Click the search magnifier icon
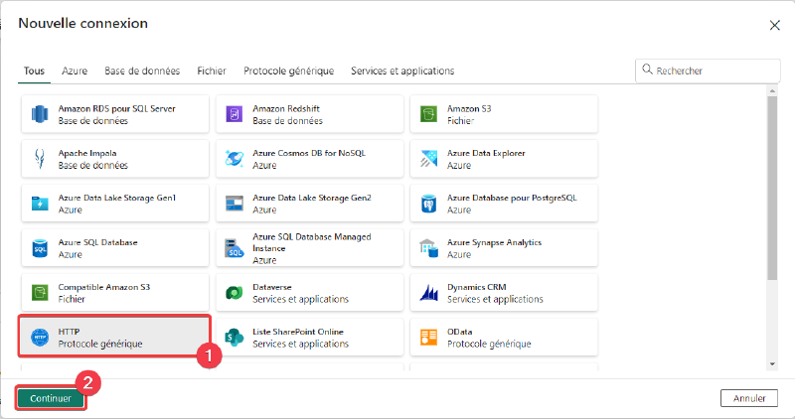Image resolution: width=795 pixels, height=419 pixels. tap(647, 70)
